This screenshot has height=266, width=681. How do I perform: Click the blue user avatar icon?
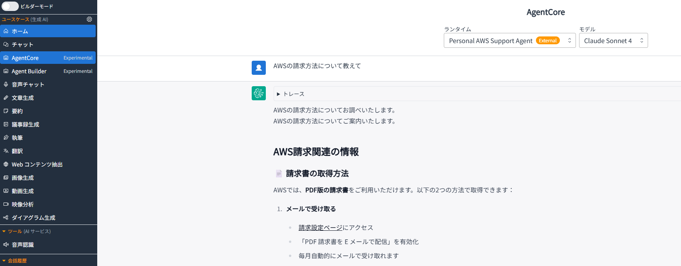pos(259,68)
